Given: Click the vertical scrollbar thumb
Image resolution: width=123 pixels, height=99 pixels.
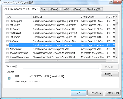Looking at the screenshot, I should [x=116, y=23].
